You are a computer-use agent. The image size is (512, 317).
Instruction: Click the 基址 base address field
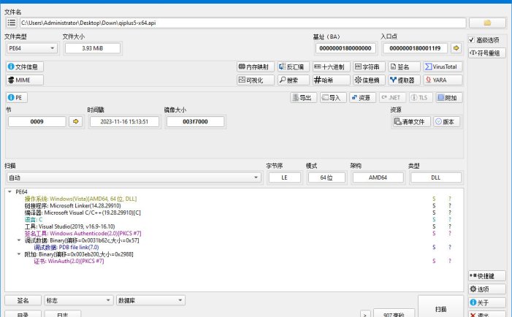(x=345, y=48)
